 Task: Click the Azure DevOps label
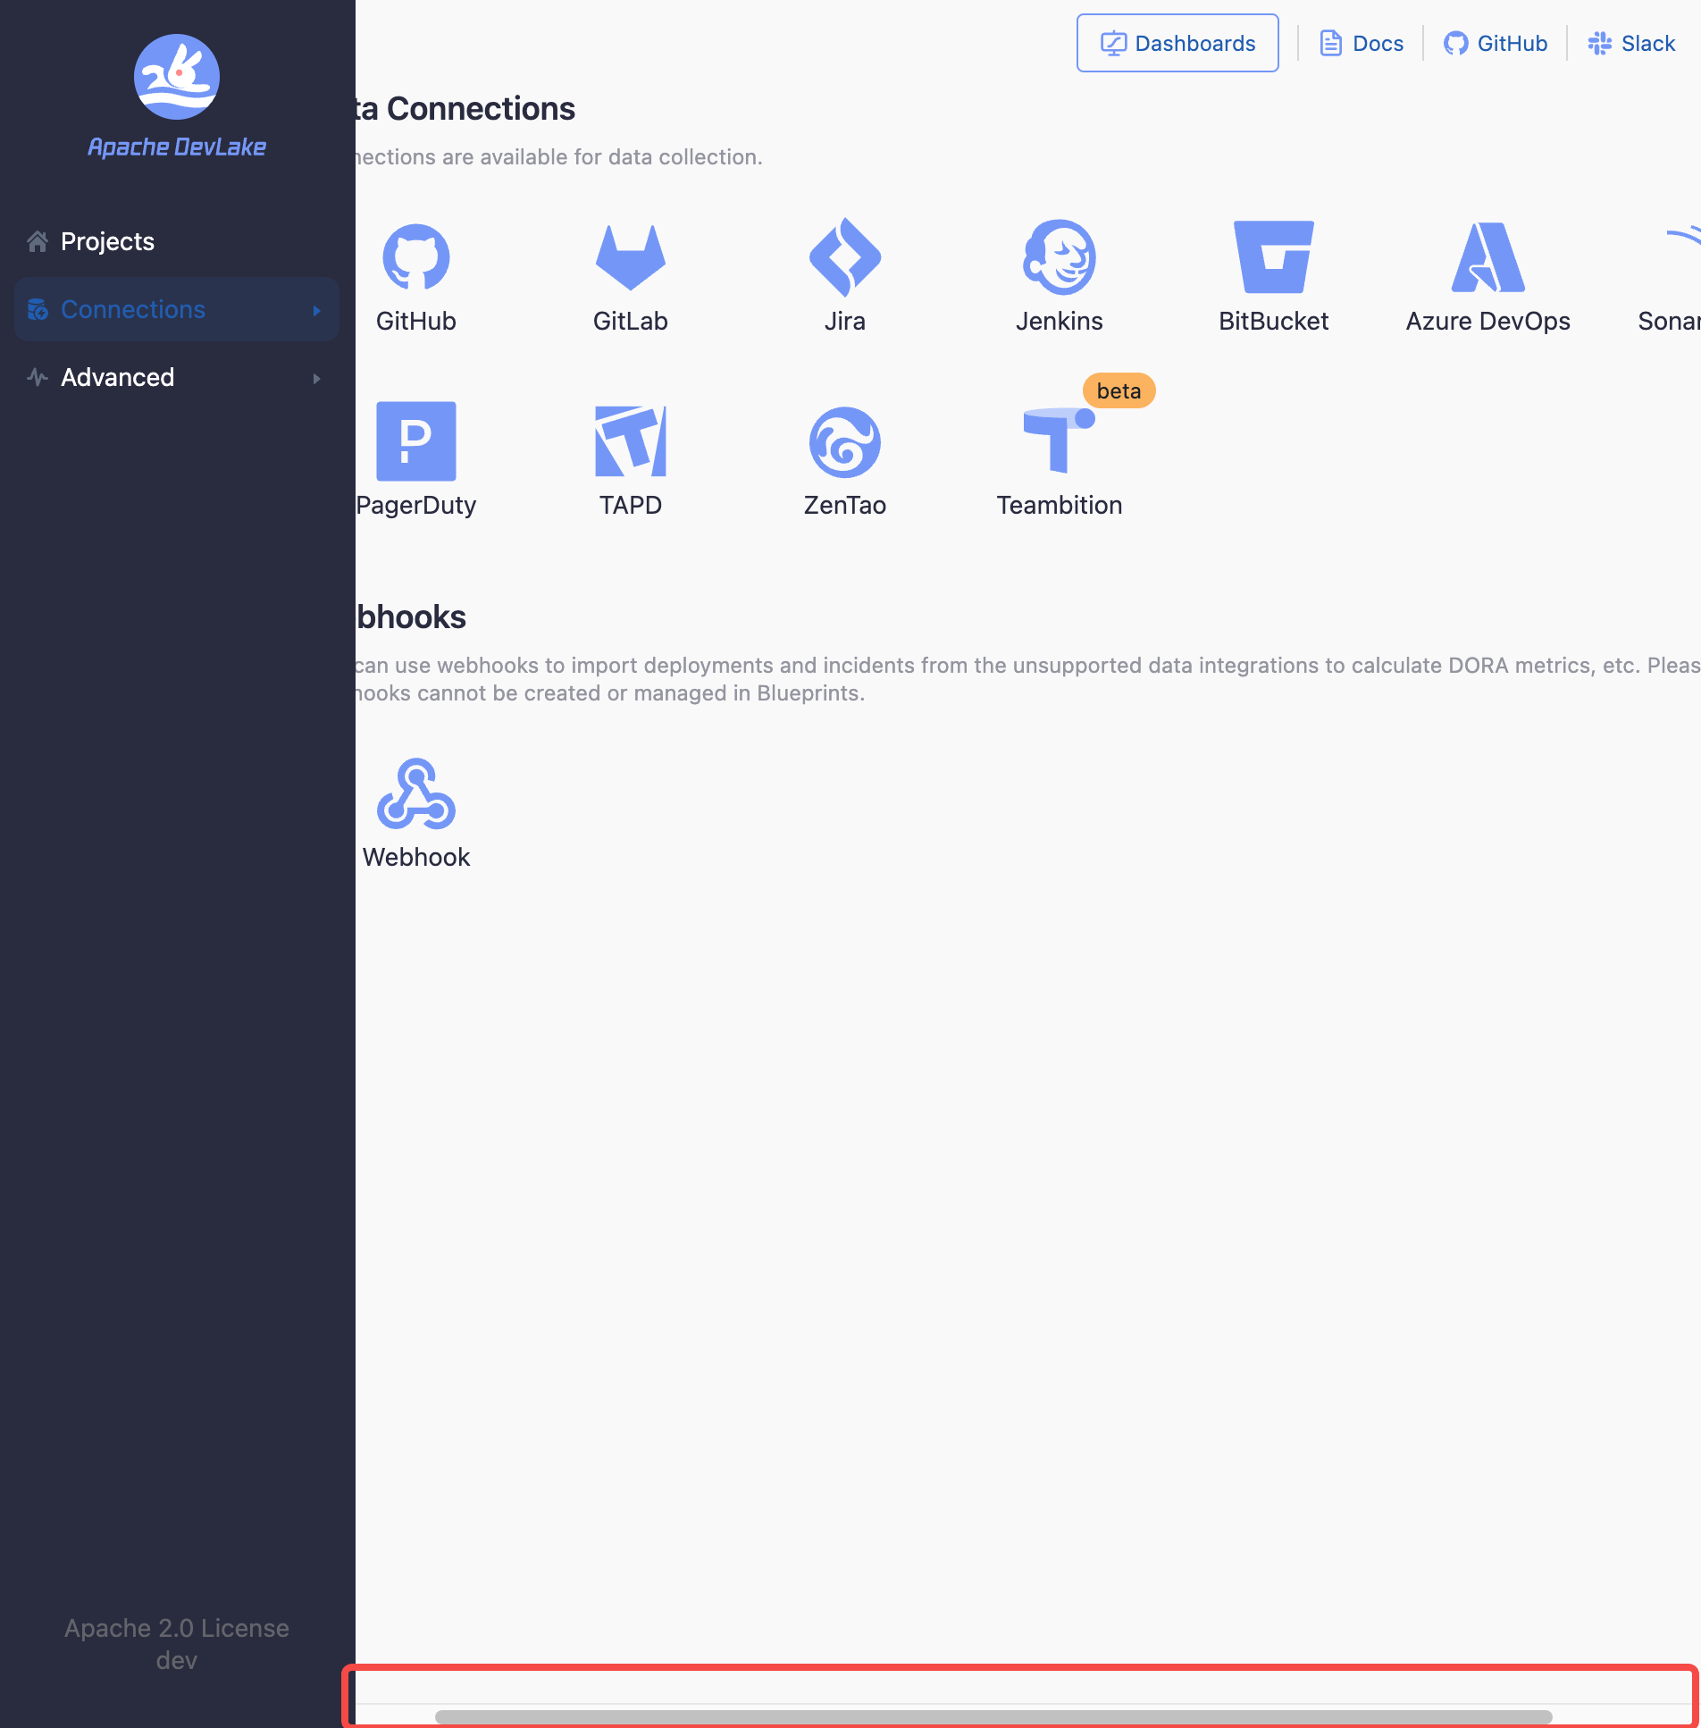(1487, 321)
